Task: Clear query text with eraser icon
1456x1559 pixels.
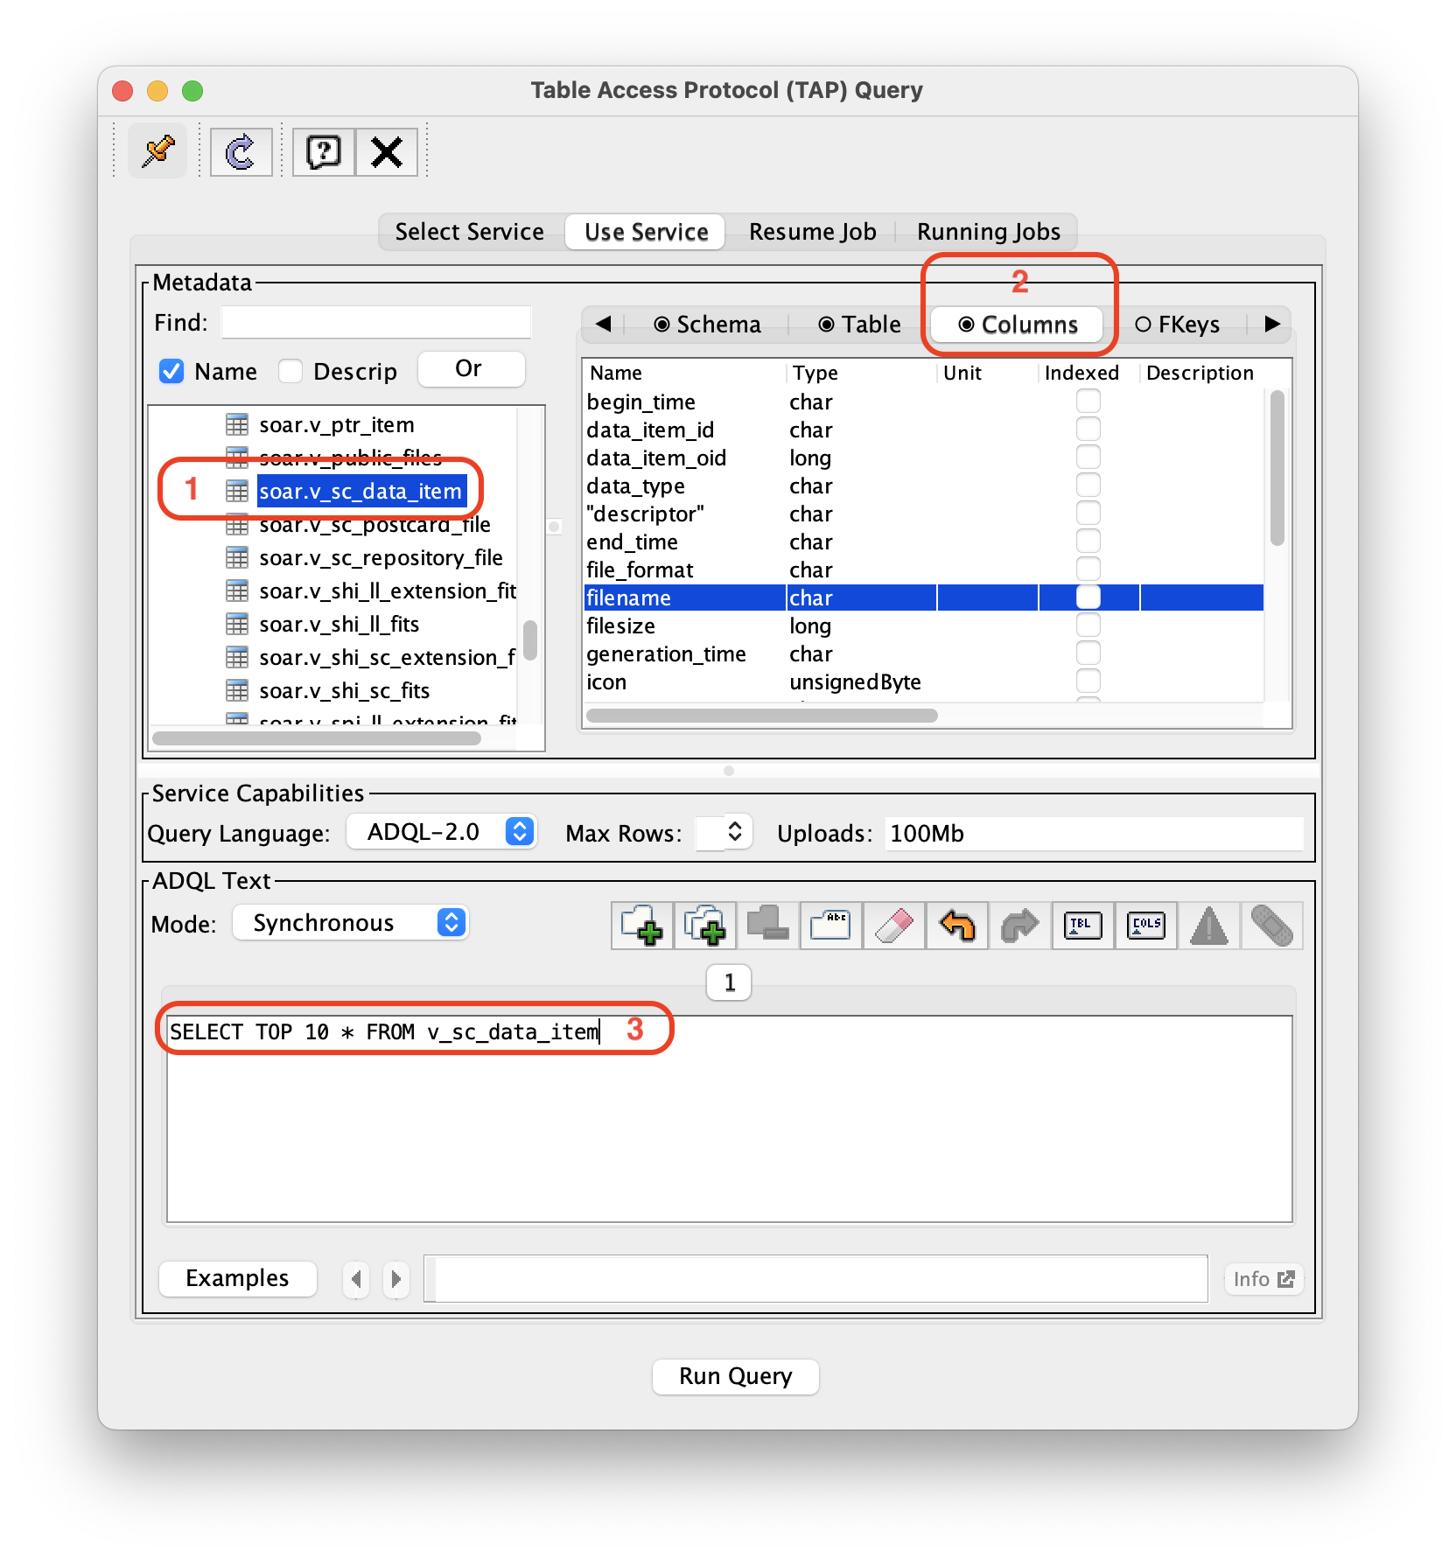Action: (894, 926)
